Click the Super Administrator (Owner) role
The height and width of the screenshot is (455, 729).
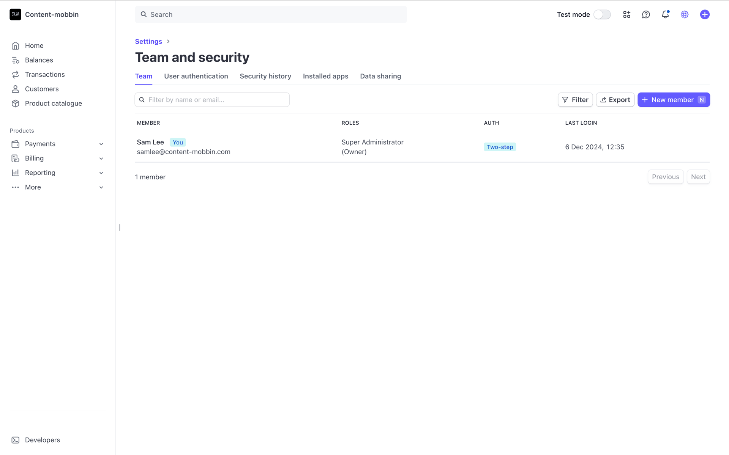tap(372, 147)
